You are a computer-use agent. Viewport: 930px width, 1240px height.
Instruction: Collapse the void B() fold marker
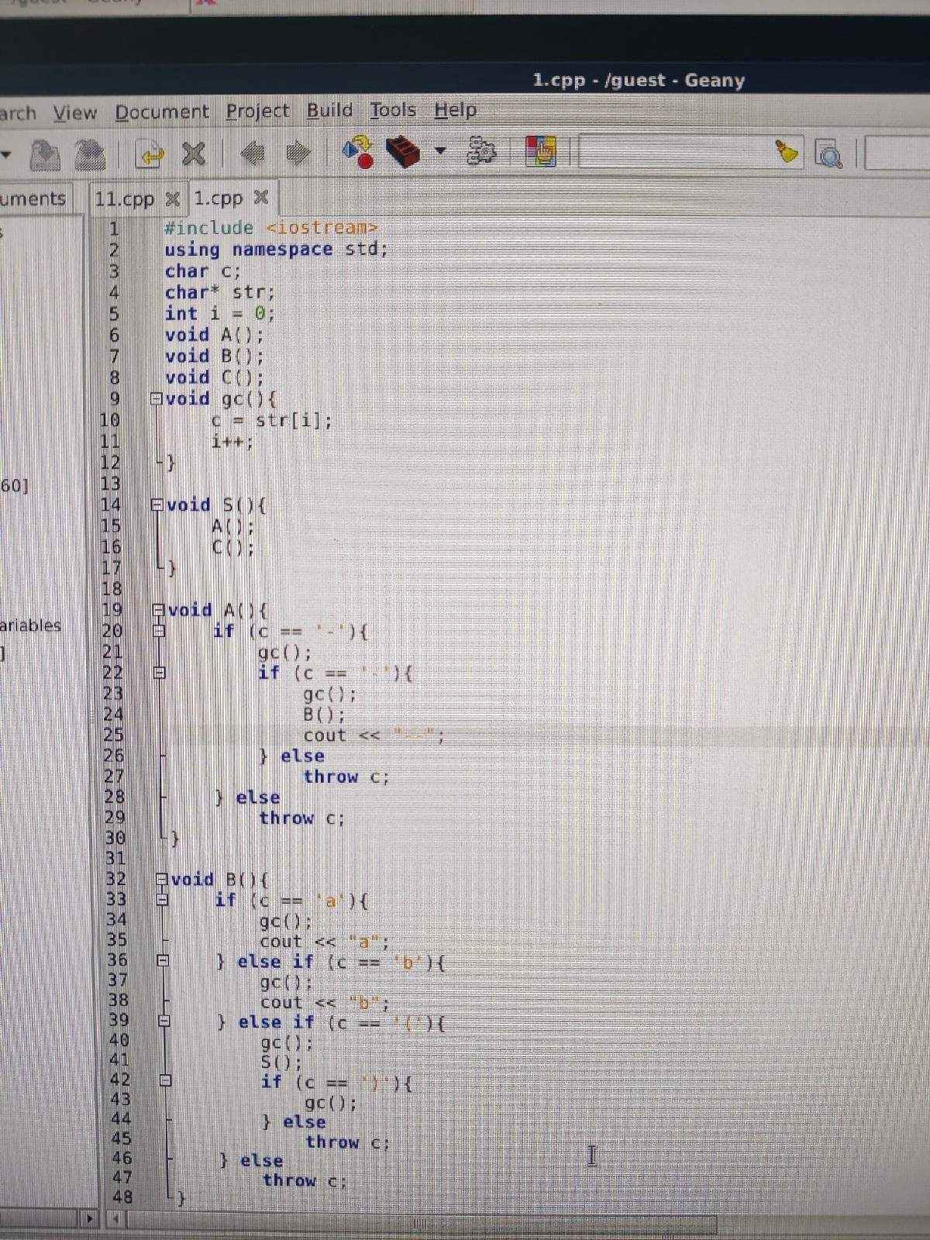pos(162,880)
